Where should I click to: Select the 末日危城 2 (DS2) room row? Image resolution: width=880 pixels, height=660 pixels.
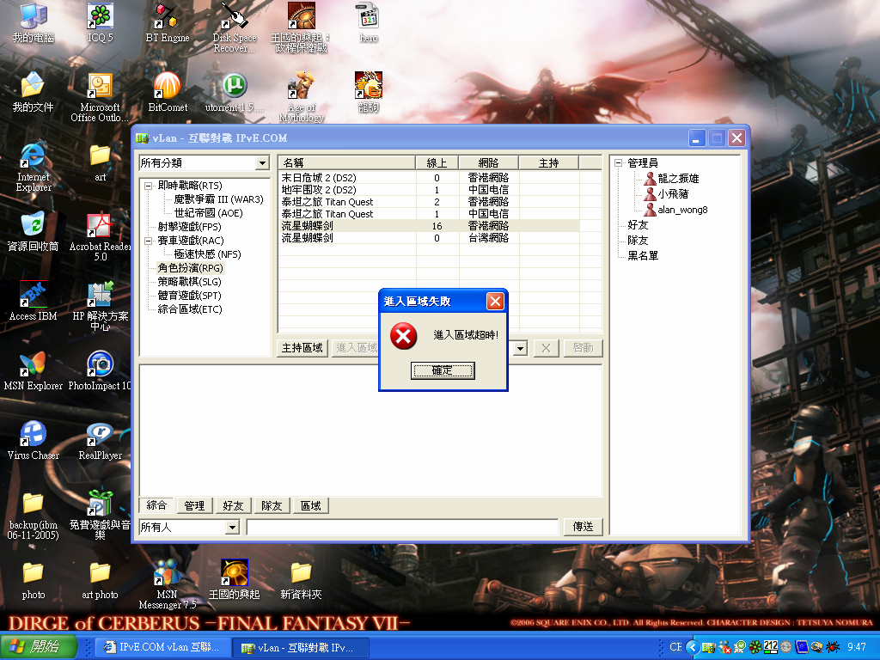click(x=430, y=178)
